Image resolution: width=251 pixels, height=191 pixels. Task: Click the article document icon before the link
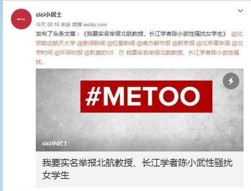pyautogui.click(x=121, y=53)
